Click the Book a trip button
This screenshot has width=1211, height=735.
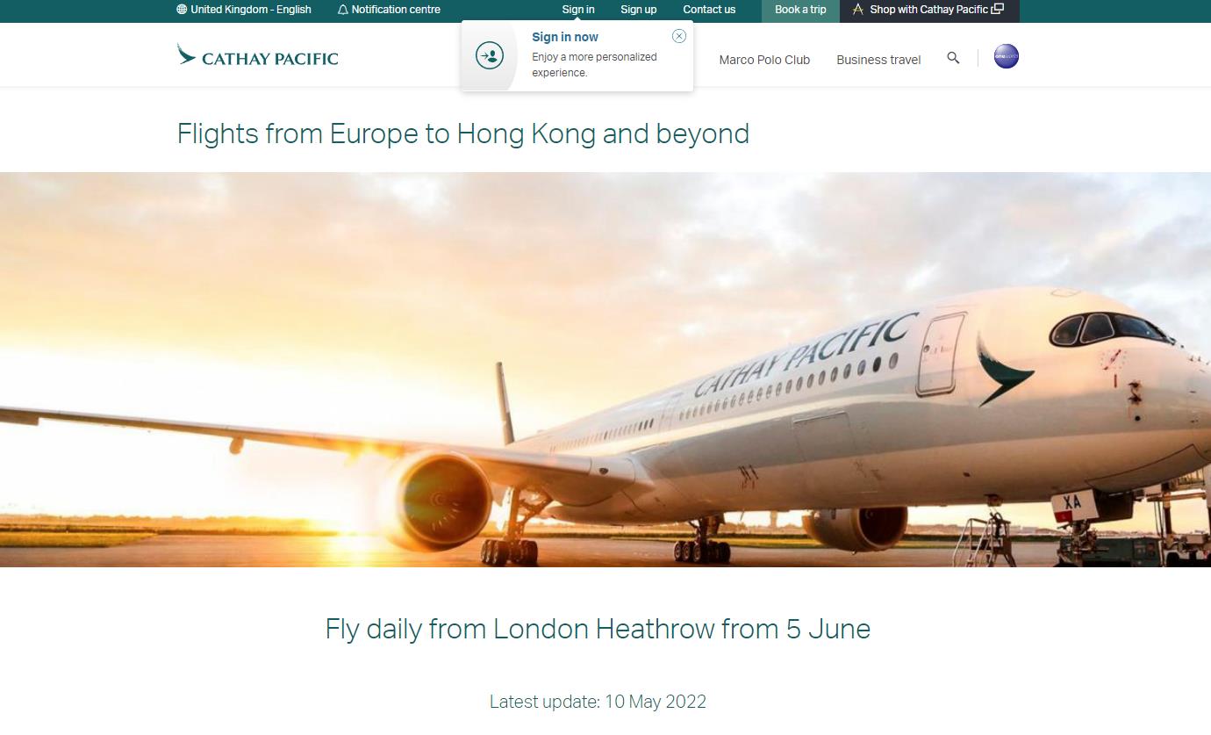800,11
